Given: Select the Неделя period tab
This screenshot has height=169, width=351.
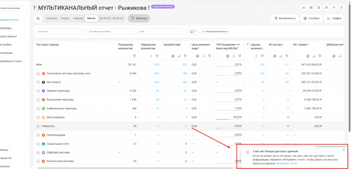Looking at the screenshot, I should pos(78,18).
